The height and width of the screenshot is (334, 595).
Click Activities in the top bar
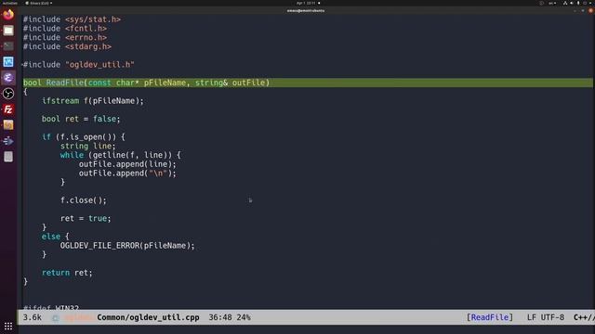pos(9,3)
